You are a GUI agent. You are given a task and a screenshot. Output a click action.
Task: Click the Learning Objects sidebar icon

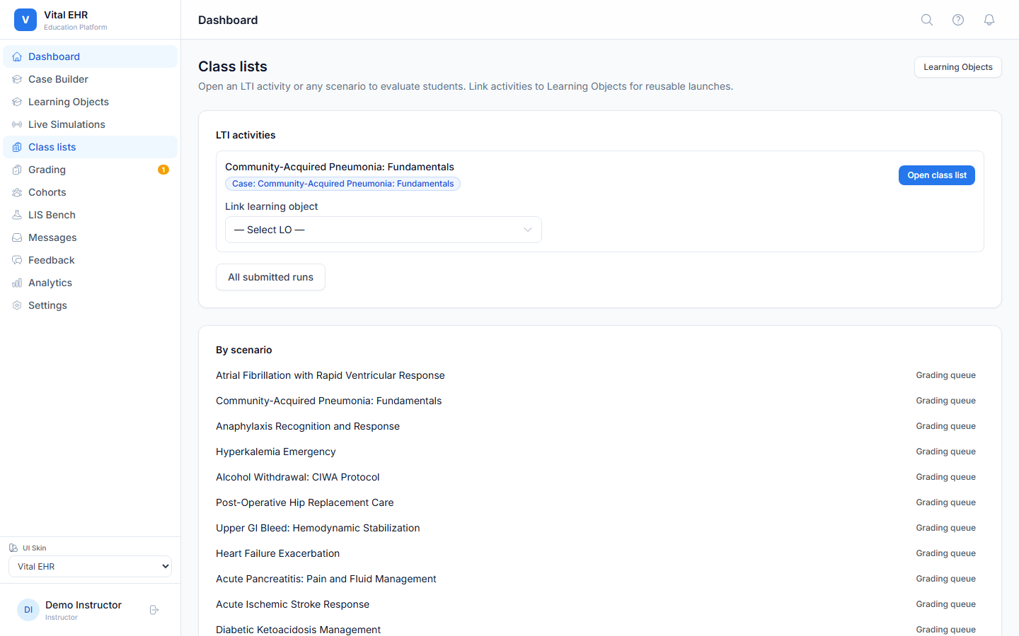(17, 102)
